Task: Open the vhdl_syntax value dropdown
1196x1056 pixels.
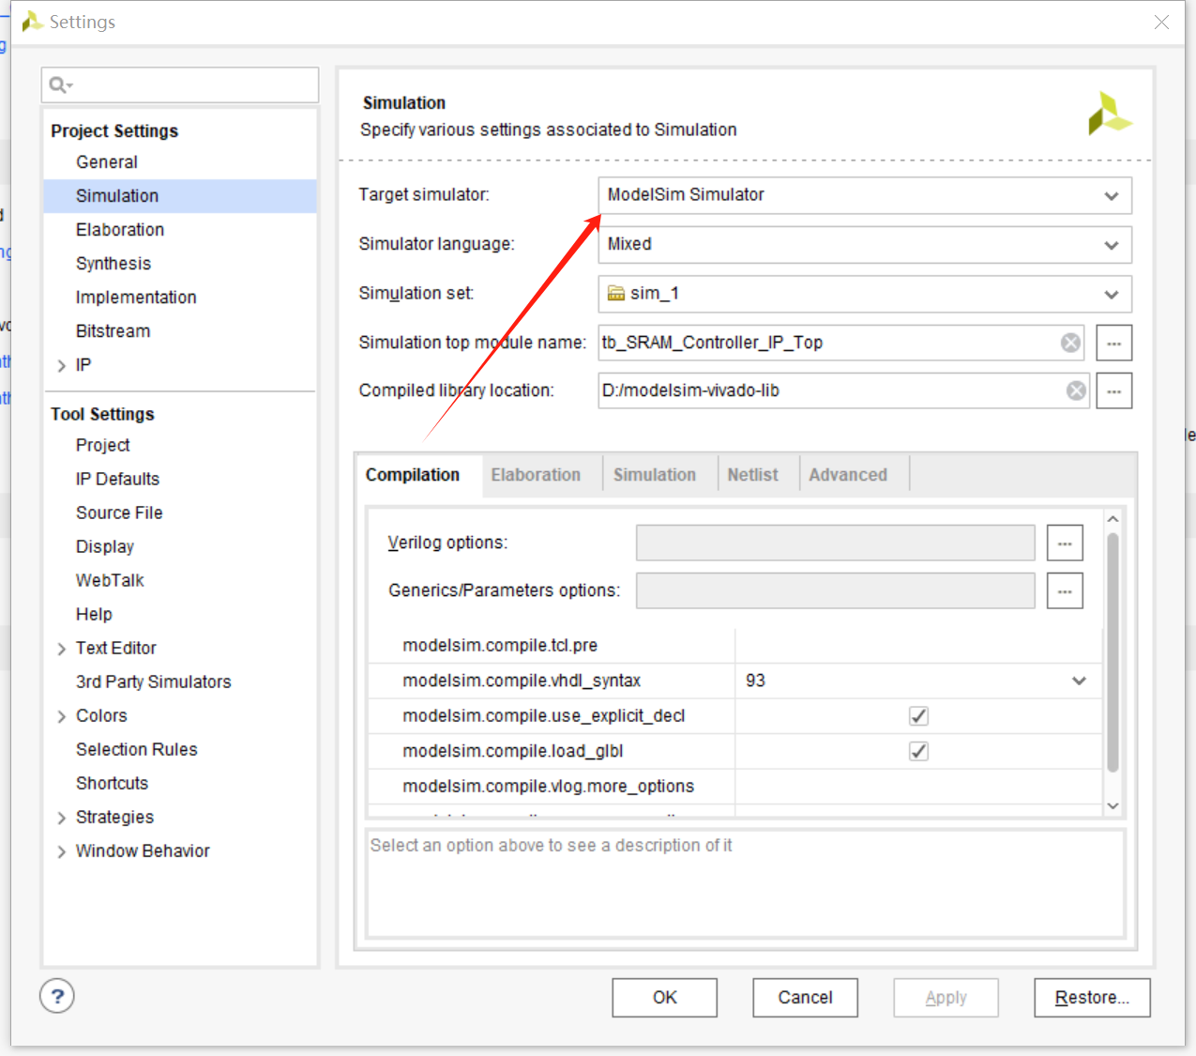Action: [1080, 681]
